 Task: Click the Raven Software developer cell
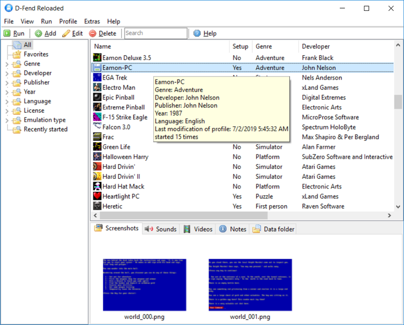[x=323, y=206]
